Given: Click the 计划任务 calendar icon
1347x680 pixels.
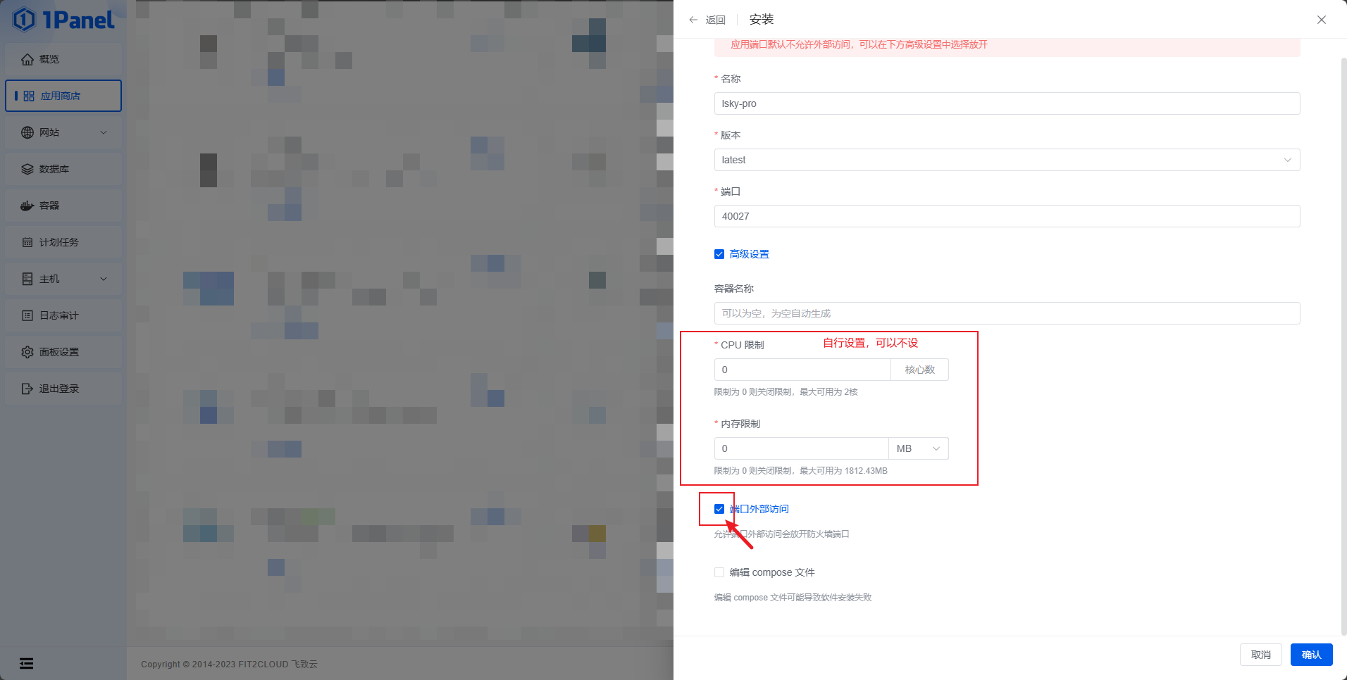Looking at the screenshot, I should click(x=27, y=242).
